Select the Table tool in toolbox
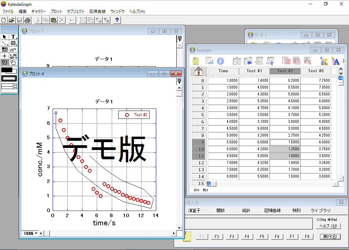This screenshot has width=349, height=250. tap(4, 50)
